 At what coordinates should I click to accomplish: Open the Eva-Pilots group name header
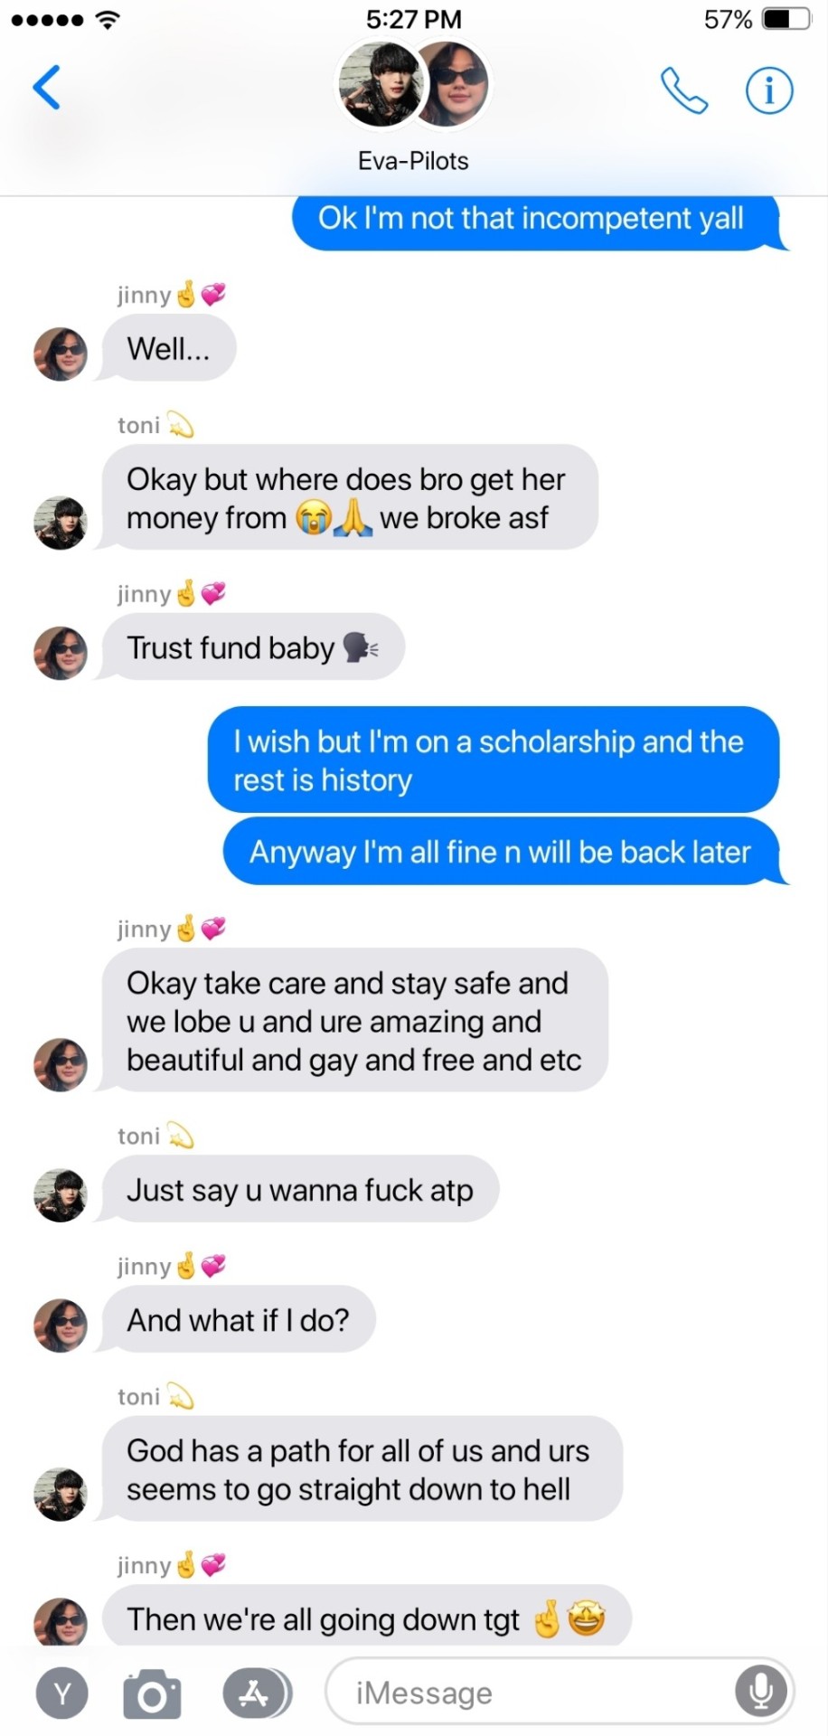(413, 161)
